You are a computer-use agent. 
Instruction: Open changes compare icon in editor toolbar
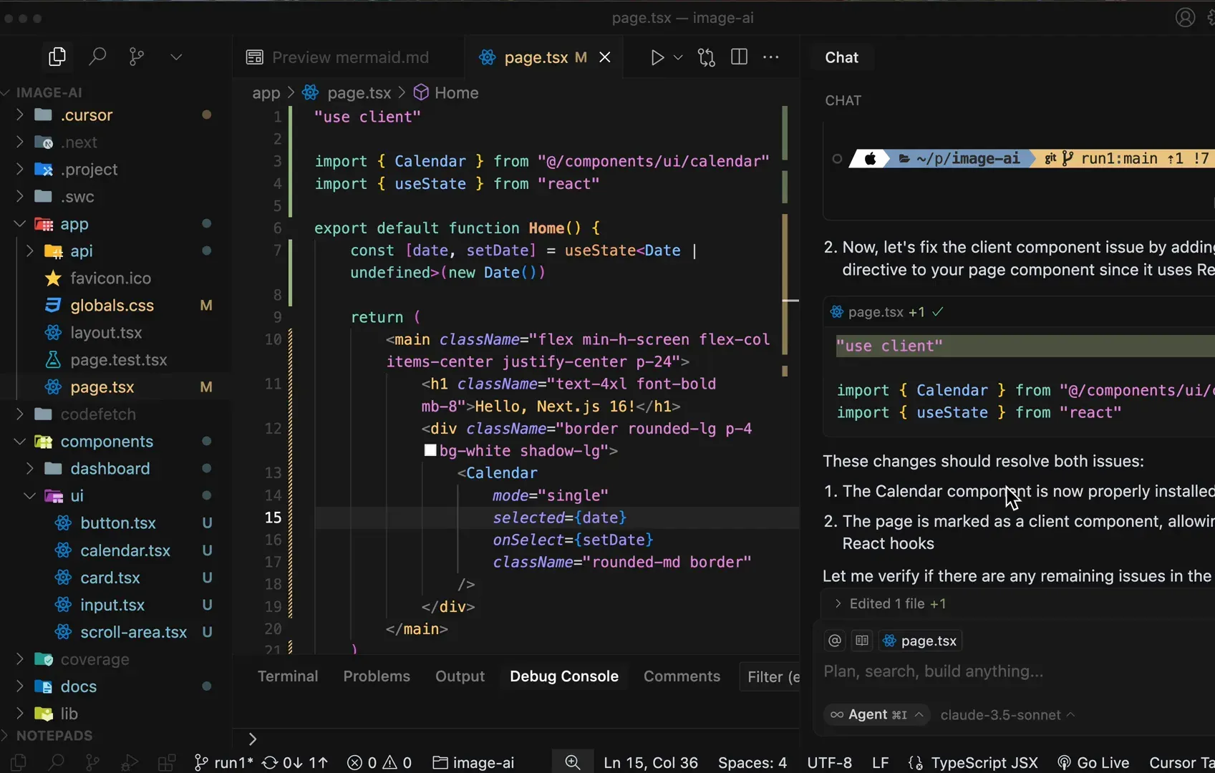[x=707, y=57]
